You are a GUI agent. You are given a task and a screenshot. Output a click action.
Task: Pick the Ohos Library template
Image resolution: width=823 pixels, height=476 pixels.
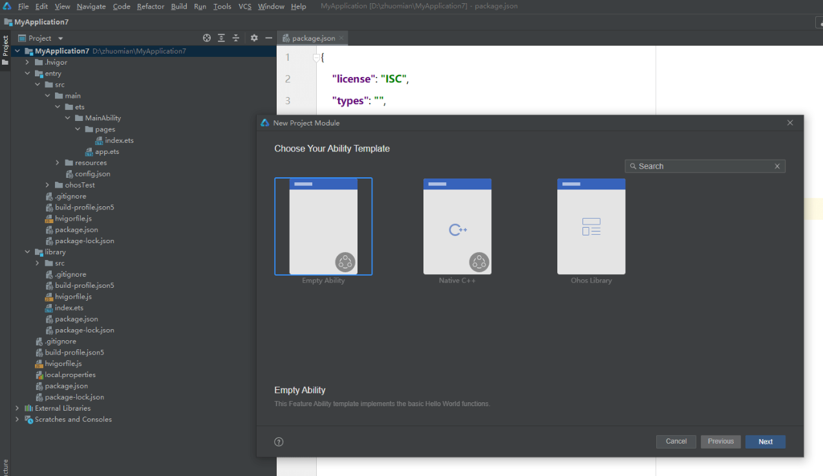pos(591,226)
